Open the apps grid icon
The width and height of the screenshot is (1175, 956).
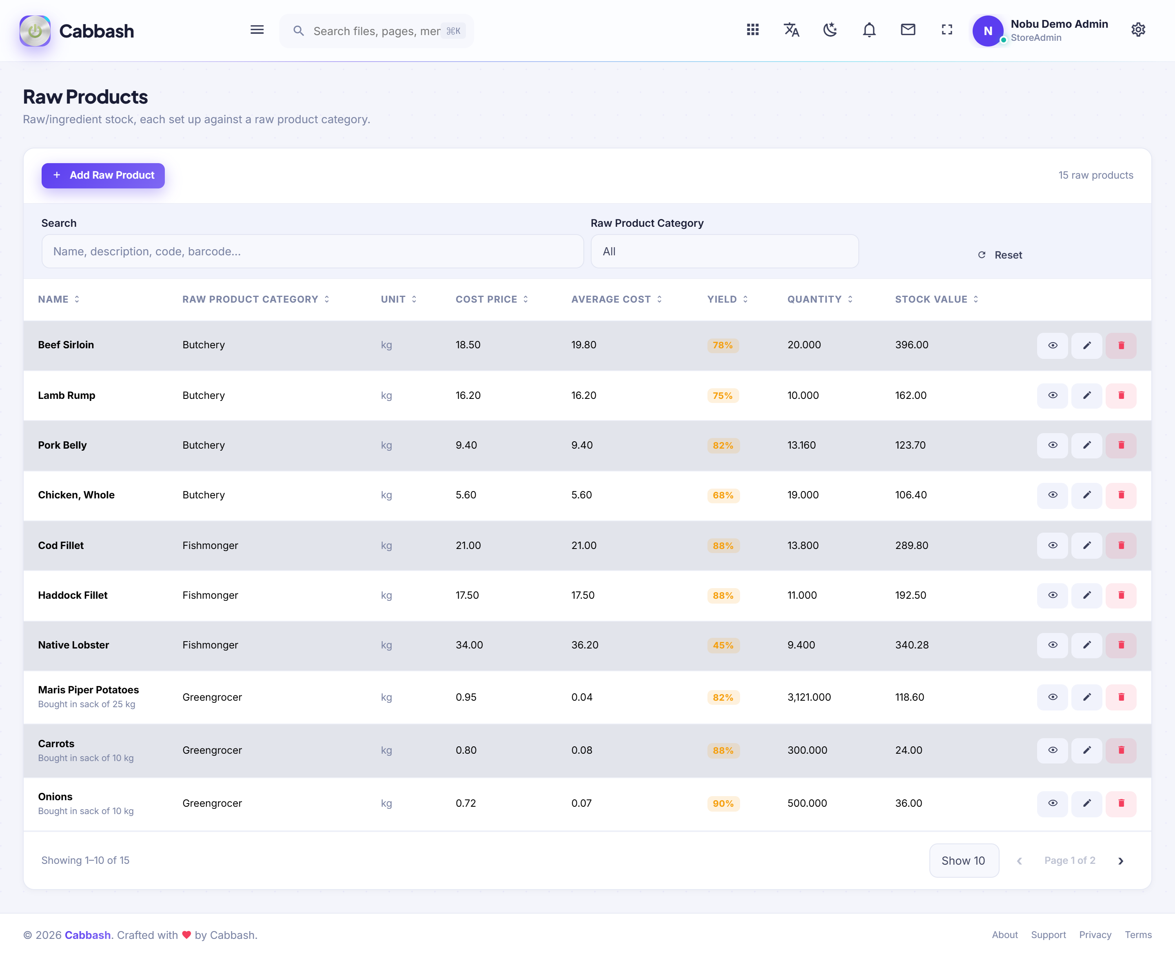[x=752, y=30]
